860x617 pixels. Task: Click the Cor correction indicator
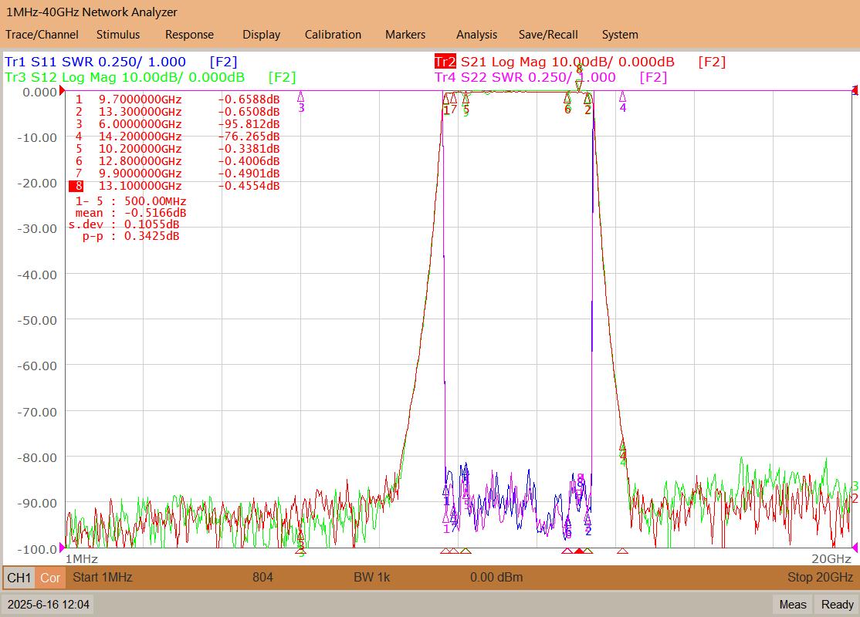click(50, 578)
